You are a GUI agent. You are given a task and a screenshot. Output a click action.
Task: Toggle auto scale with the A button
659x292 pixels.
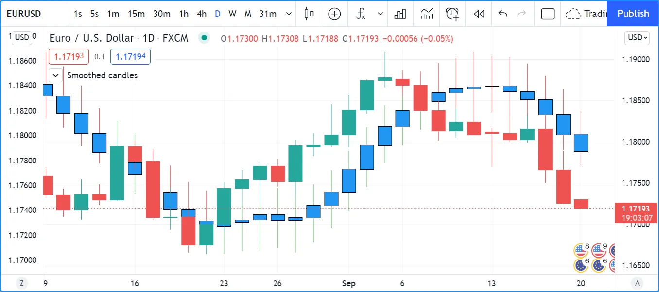pyautogui.click(x=637, y=283)
